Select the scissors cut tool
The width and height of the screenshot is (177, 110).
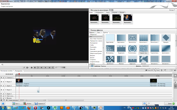click(175, 82)
